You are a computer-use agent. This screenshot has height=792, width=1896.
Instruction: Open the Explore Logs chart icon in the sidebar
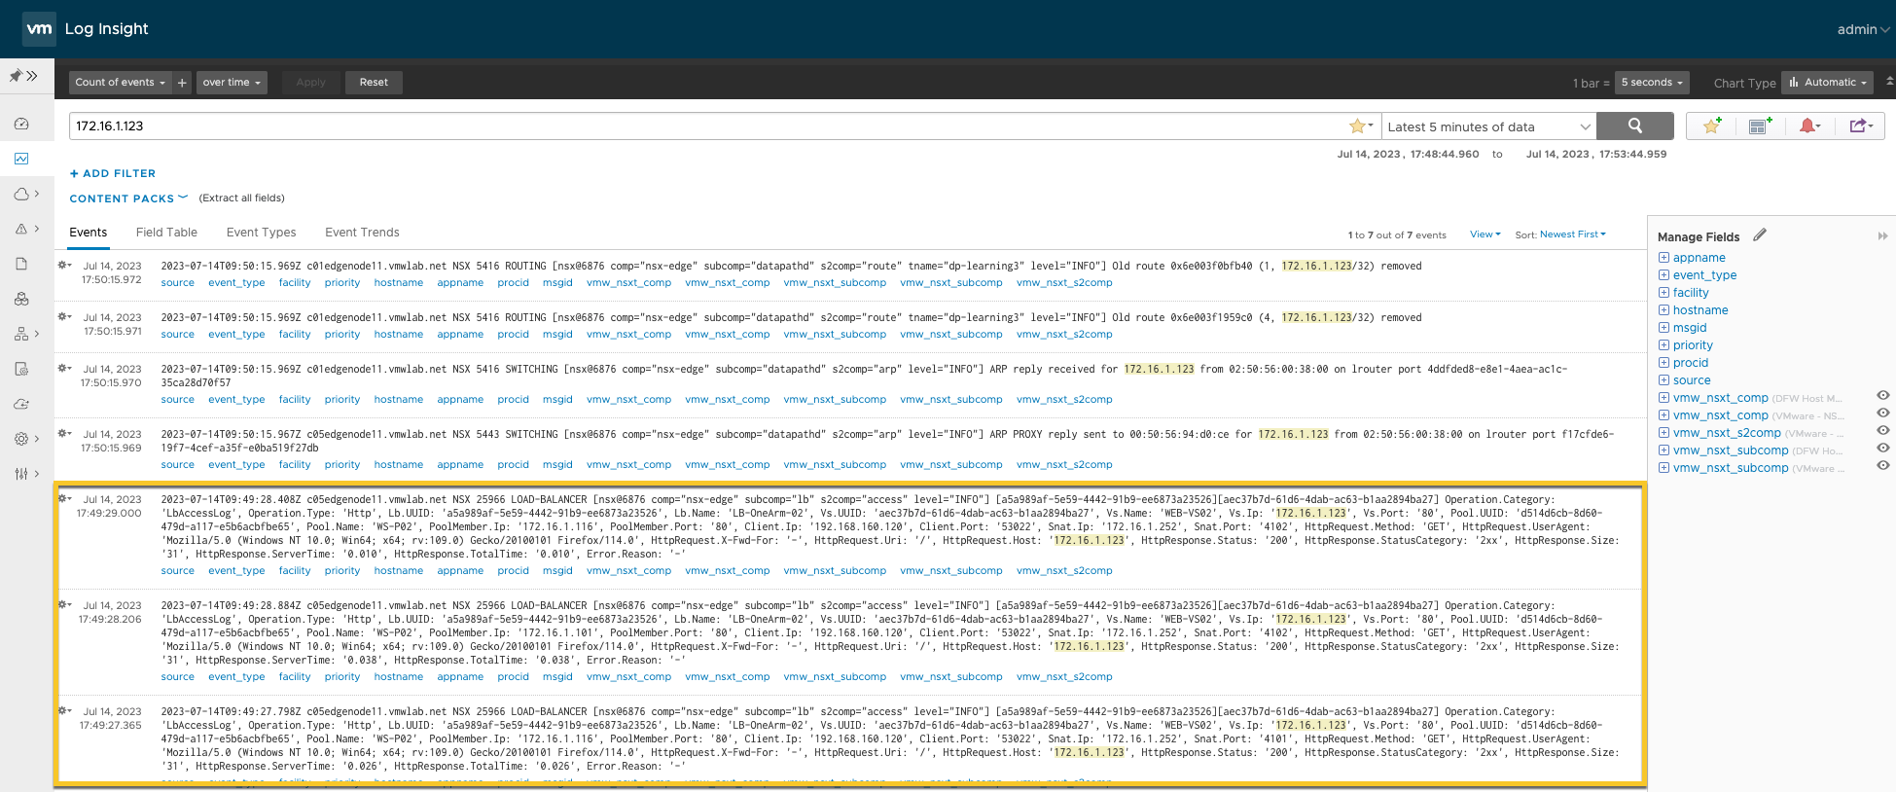coord(21,159)
